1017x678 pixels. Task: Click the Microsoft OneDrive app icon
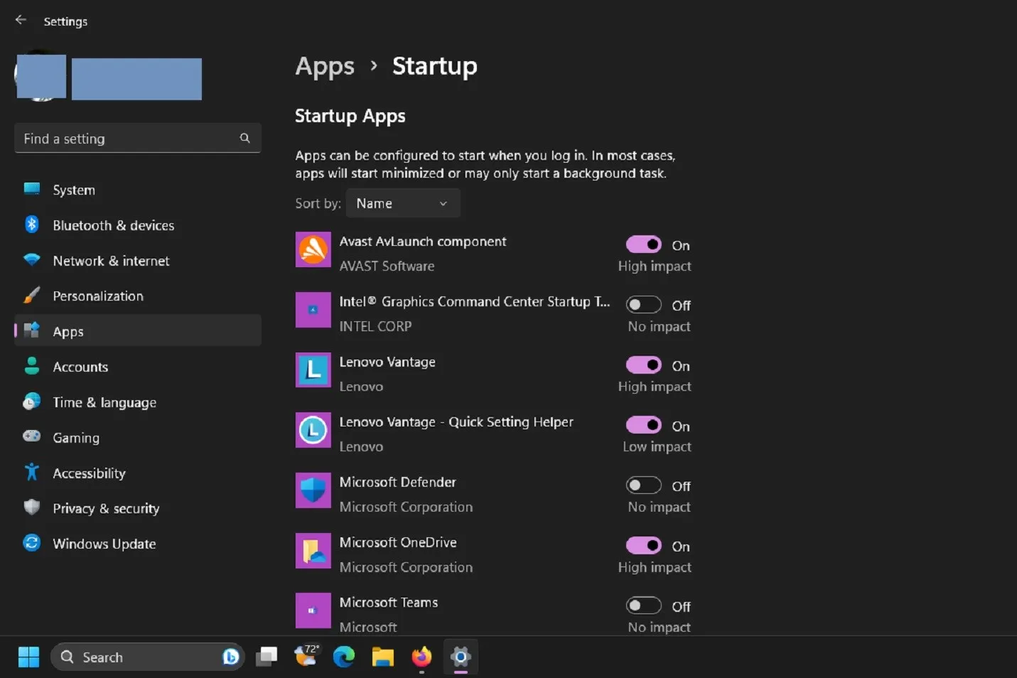pos(313,551)
